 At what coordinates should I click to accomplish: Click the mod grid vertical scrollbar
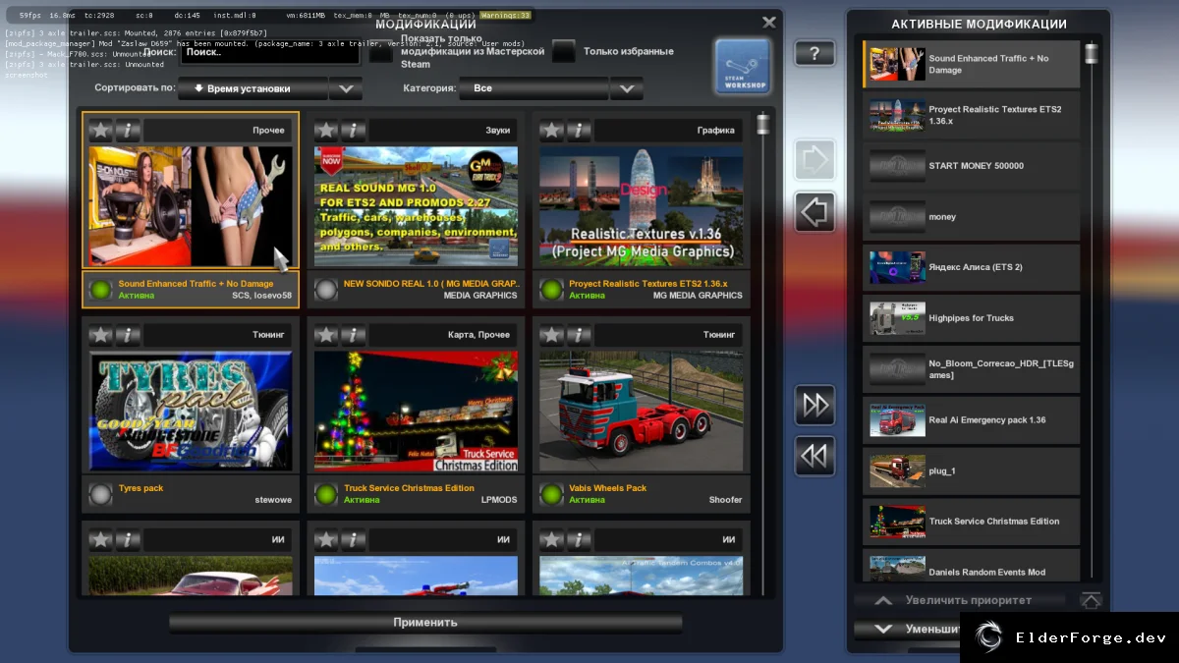(x=762, y=354)
